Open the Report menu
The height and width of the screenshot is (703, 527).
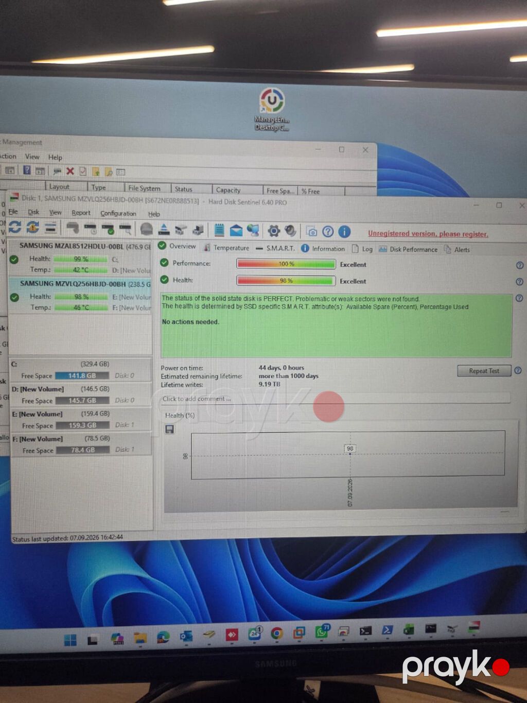point(81,213)
